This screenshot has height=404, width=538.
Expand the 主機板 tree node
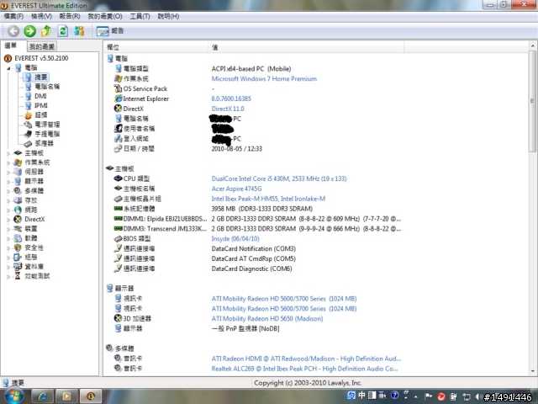point(8,153)
